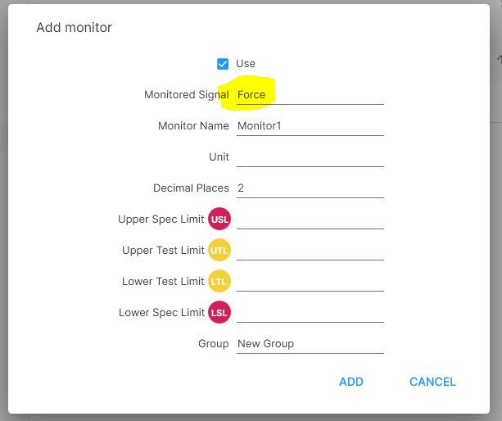Image resolution: width=502 pixels, height=421 pixels.
Task: Click the Group field showing New Group
Action: 310,344
